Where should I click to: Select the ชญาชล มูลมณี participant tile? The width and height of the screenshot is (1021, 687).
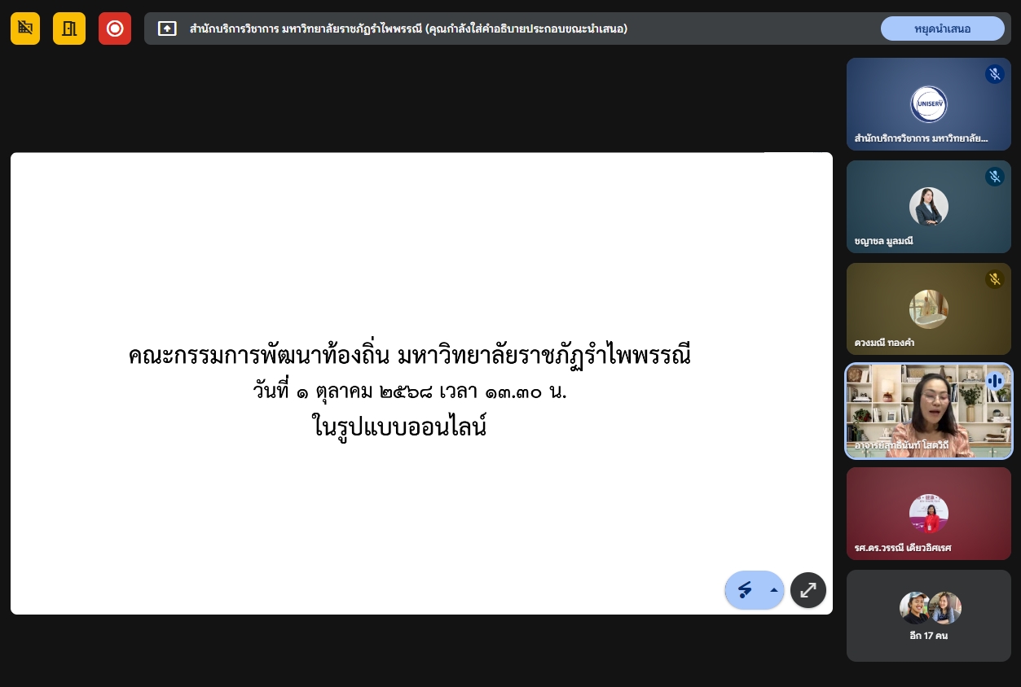coord(928,207)
